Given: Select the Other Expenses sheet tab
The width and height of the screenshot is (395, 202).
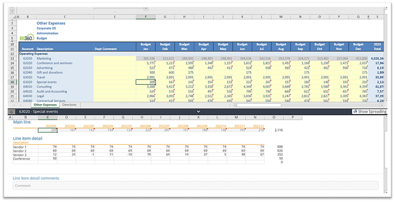Looking at the screenshot, I should coord(45,105).
